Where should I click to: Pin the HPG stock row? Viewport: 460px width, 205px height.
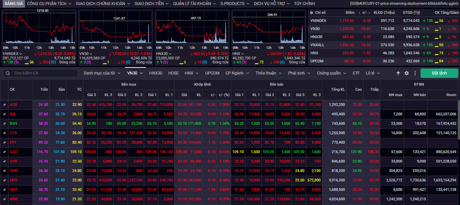(x=5, y=180)
